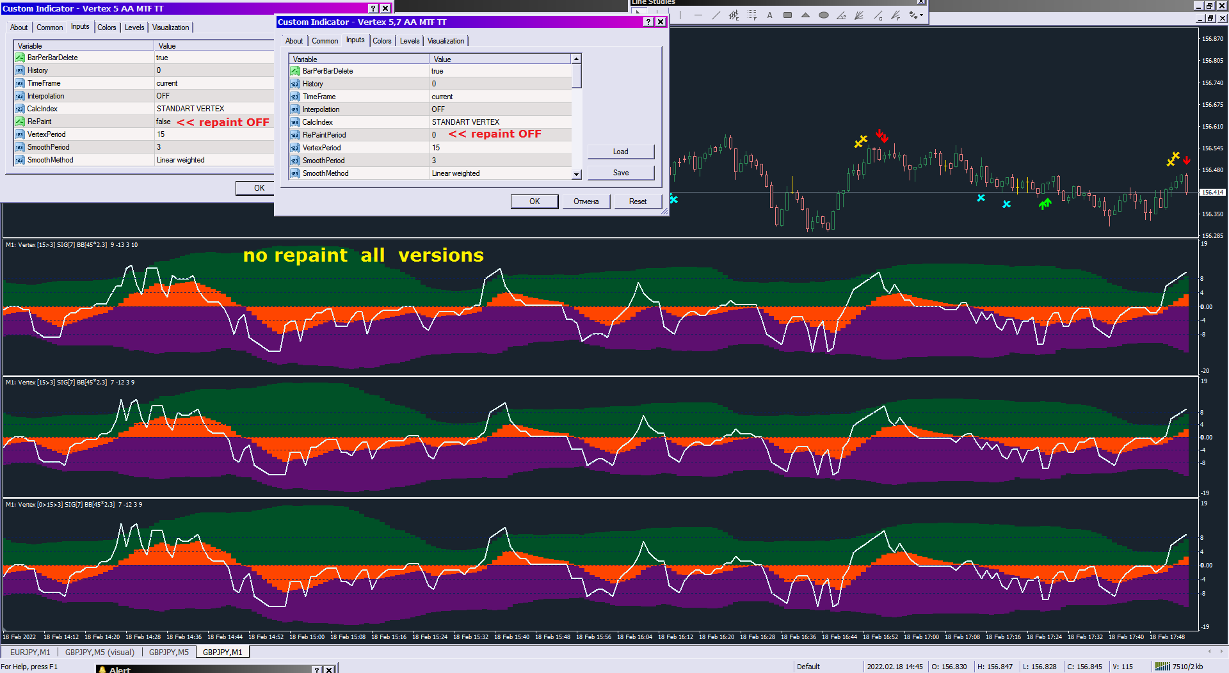Screen dimensions: 1229x673
Task: Select the Fibonacci retracement tool
Action: point(751,15)
